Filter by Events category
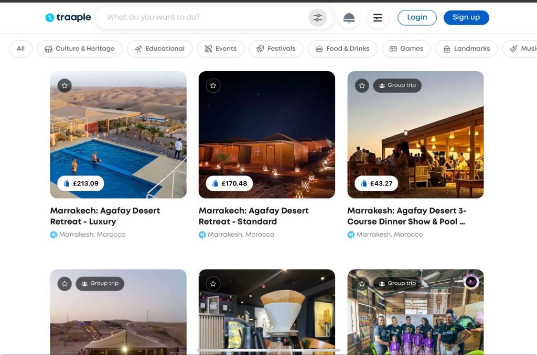Screen dimensions: 537x355 [220, 49]
